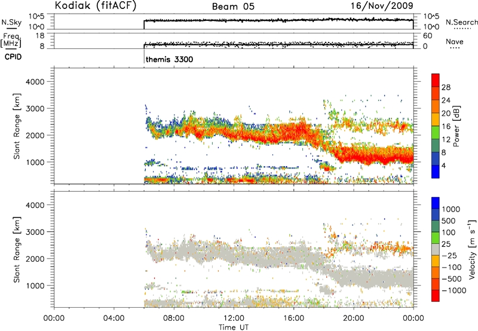Click the frequency trace line in Freq panel

(278, 44)
